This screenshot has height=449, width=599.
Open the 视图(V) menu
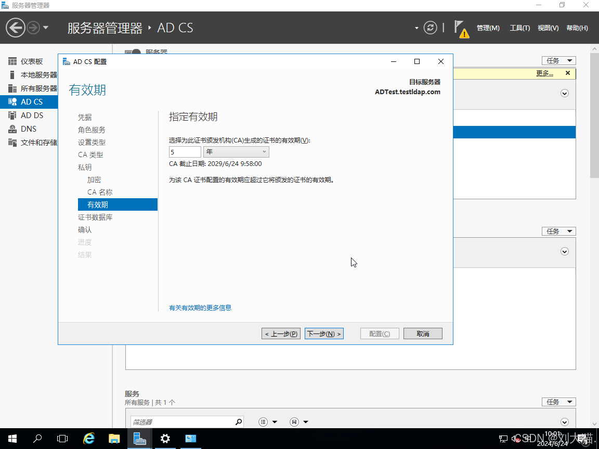pyautogui.click(x=548, y=28)
